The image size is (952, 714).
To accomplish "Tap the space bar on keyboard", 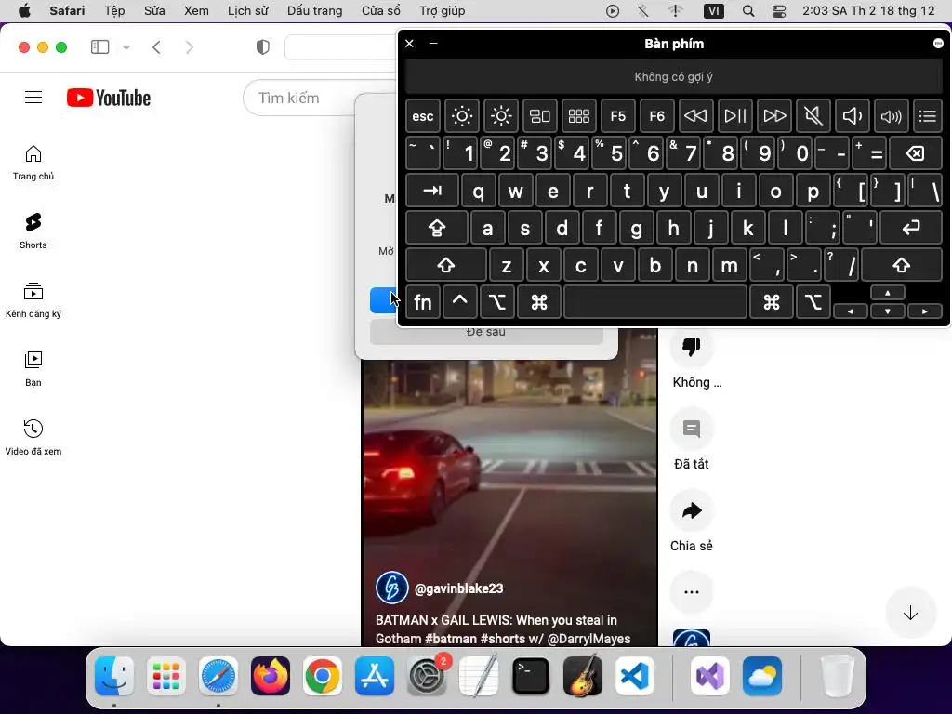I will (x=655, y=302).
